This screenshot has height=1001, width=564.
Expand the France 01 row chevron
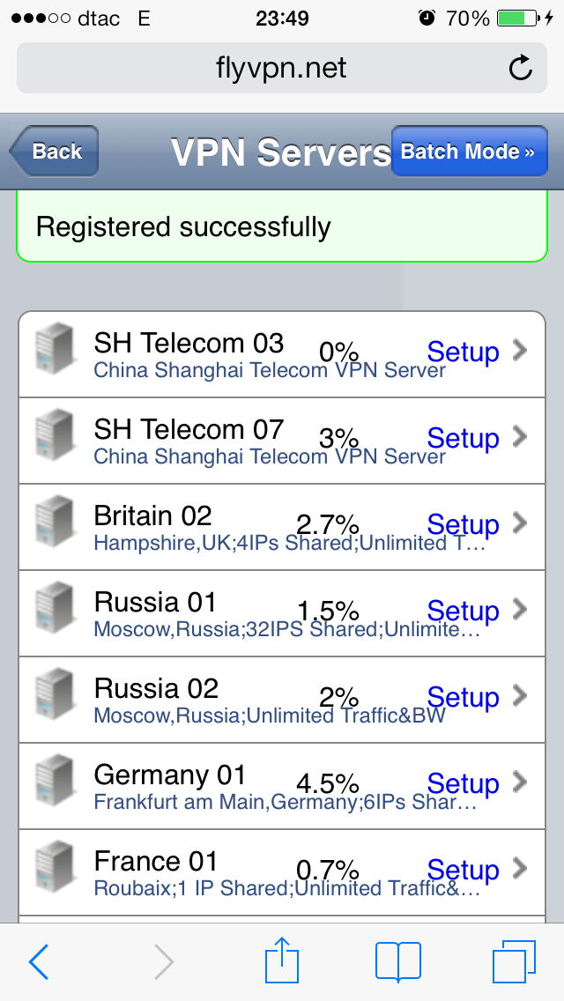(520, 868)
